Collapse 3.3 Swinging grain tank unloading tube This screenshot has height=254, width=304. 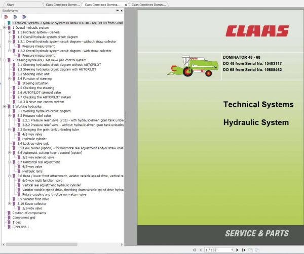click(x=9, y=130)
